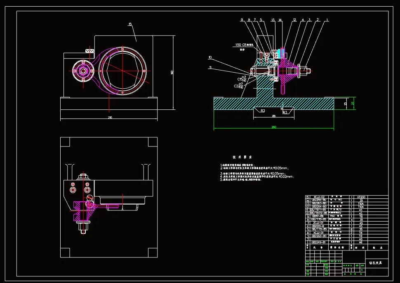Select callout number 1 above the section view

(327, 20)
